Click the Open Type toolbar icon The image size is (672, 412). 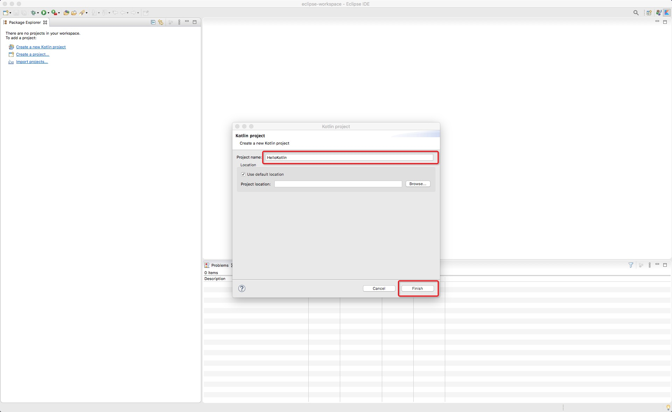click(66, 13)
